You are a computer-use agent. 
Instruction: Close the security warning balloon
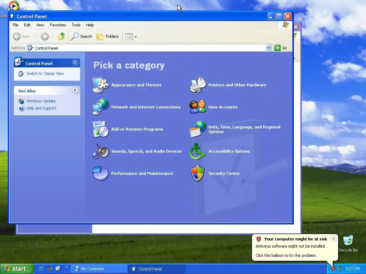point(333,238)
